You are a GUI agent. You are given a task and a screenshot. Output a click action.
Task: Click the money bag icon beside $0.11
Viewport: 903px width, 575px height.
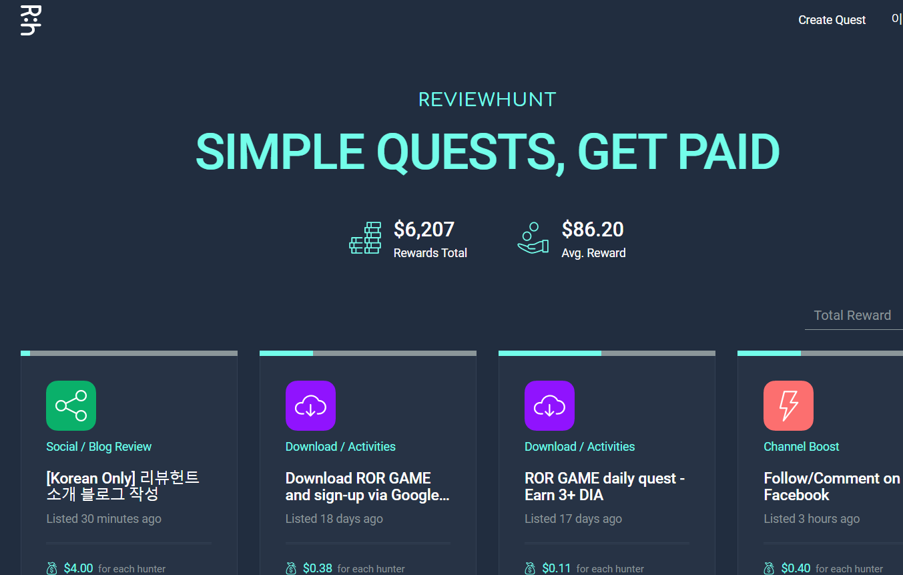[530, 568]
